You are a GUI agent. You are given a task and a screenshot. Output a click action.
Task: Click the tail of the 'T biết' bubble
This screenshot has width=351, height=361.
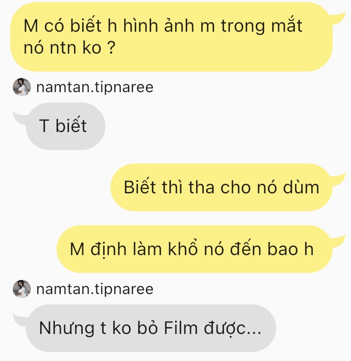20,118
